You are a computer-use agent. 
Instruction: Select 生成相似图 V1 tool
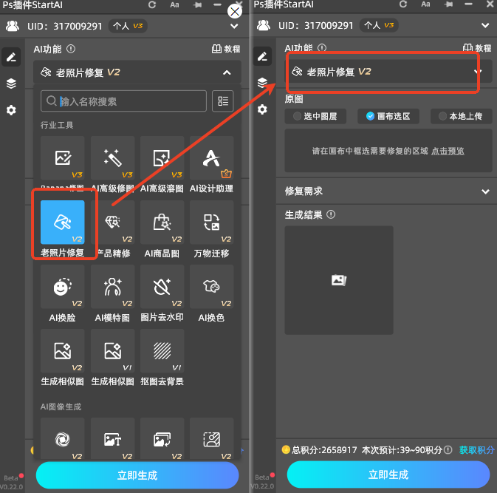(x=112, y=351)
